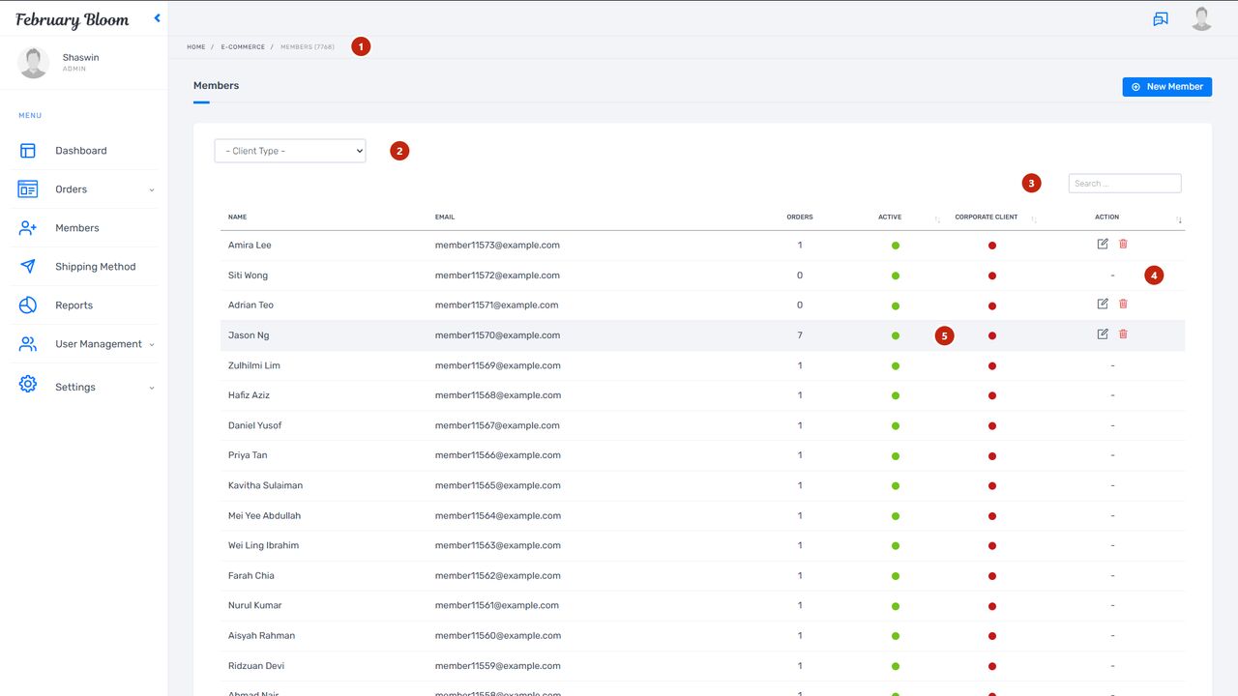The width and height of the screenshot is (1238, 696).
Task: Click the active status dot for Nurul Kumar
Action: tap(896, 605)
